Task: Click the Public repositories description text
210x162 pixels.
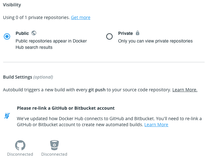Action: click(51, 44)
